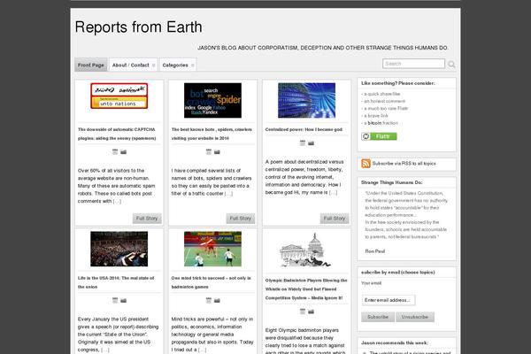This screenshot has height=354, width=531.
Task: Open Full Story for Centralized power post
Action: tap(335, 219)
